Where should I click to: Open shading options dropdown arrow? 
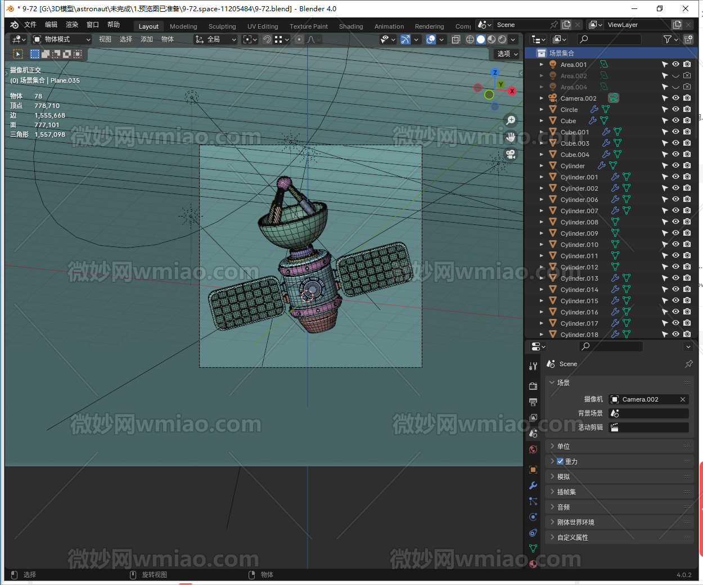(x=513, y=39)
